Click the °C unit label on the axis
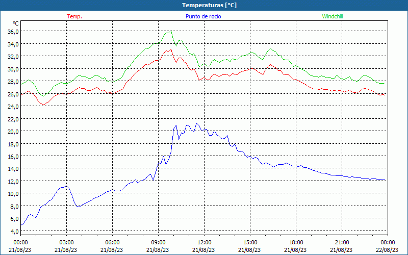 click(x=16, y=23)
